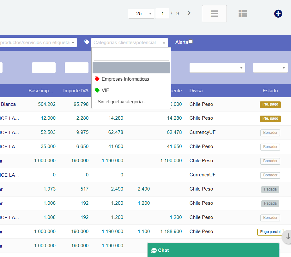This screenshot has width=291, height=257.
Task: Open the Estado column filter dropdown
Action: 270,68
